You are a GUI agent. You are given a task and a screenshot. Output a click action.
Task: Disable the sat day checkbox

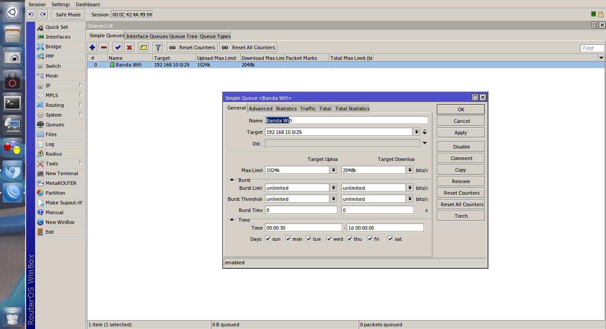pos(390,239)
